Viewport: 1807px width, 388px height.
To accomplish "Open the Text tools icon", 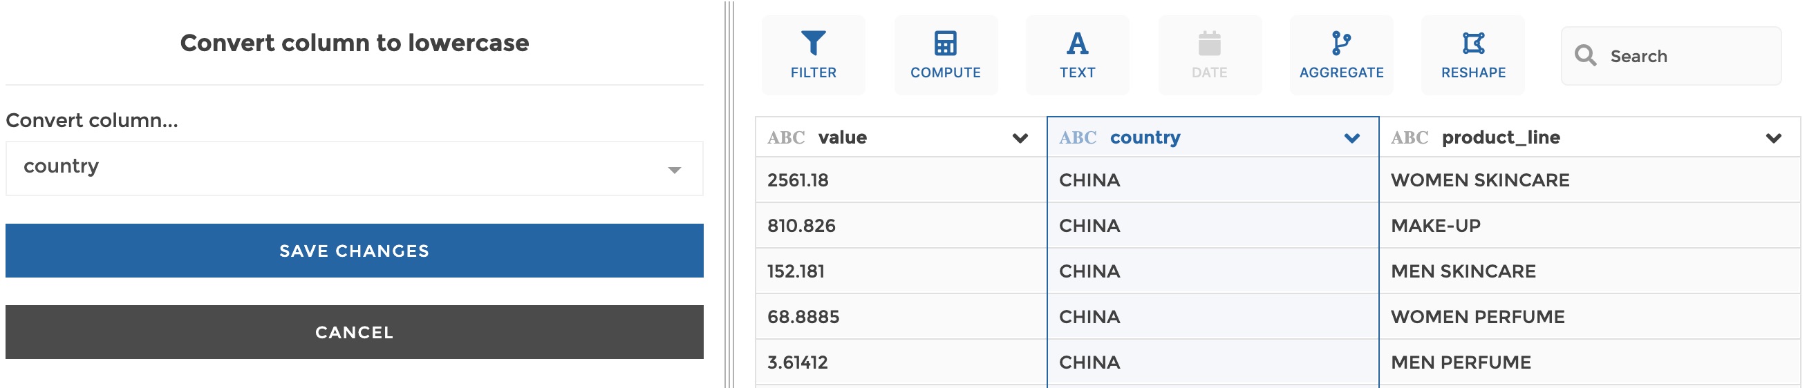I will coord(1077,43).
